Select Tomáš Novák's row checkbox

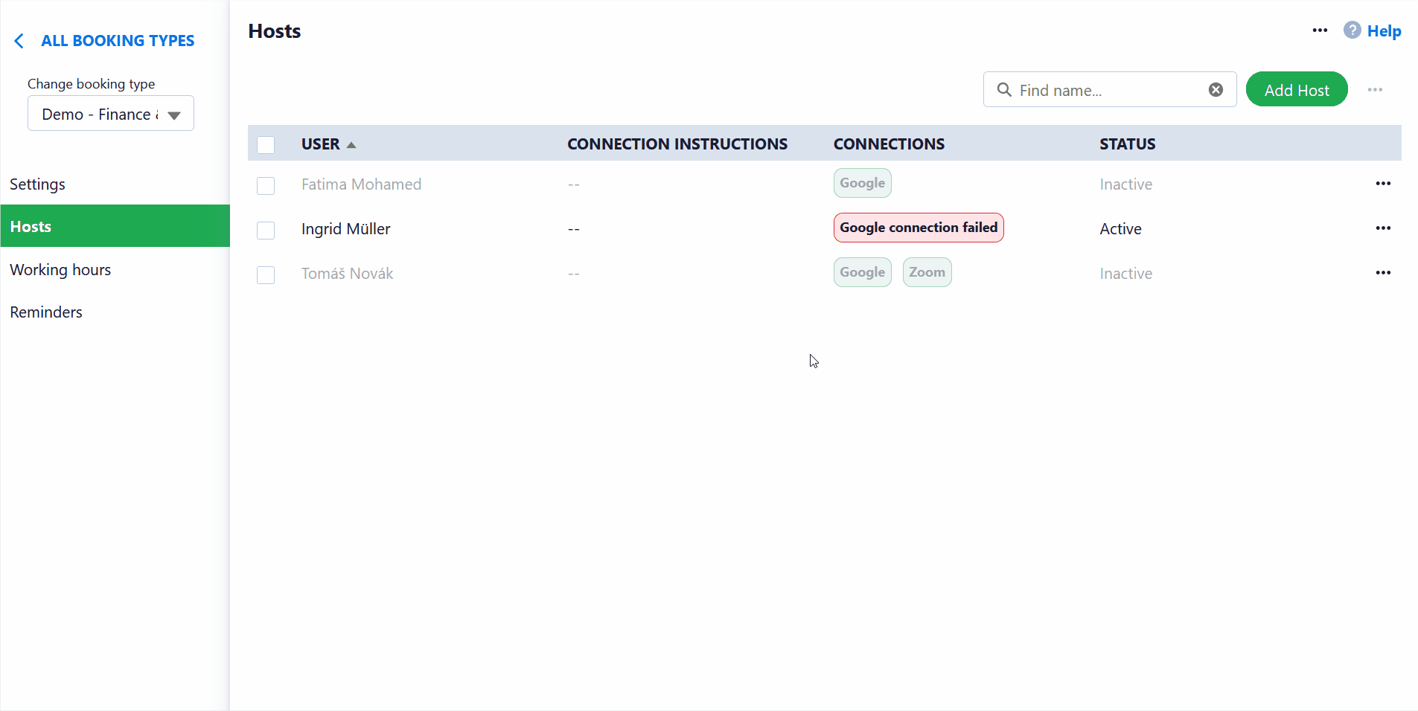266,274
